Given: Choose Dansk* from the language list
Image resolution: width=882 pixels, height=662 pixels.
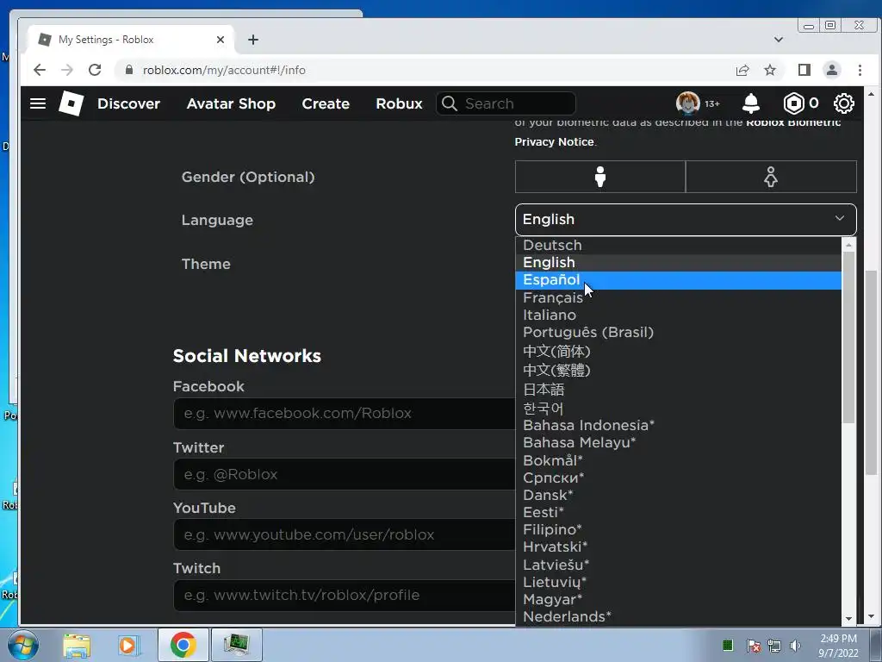Looking at the screenshot, I should pos(679,496).
